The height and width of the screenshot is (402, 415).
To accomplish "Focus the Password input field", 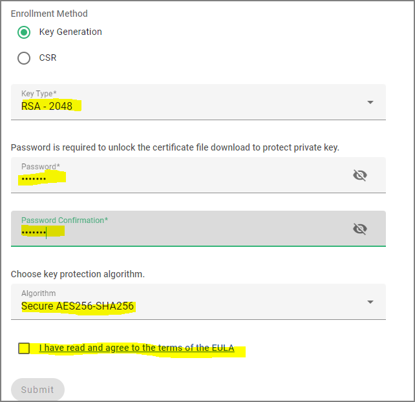I will (198, 175).
